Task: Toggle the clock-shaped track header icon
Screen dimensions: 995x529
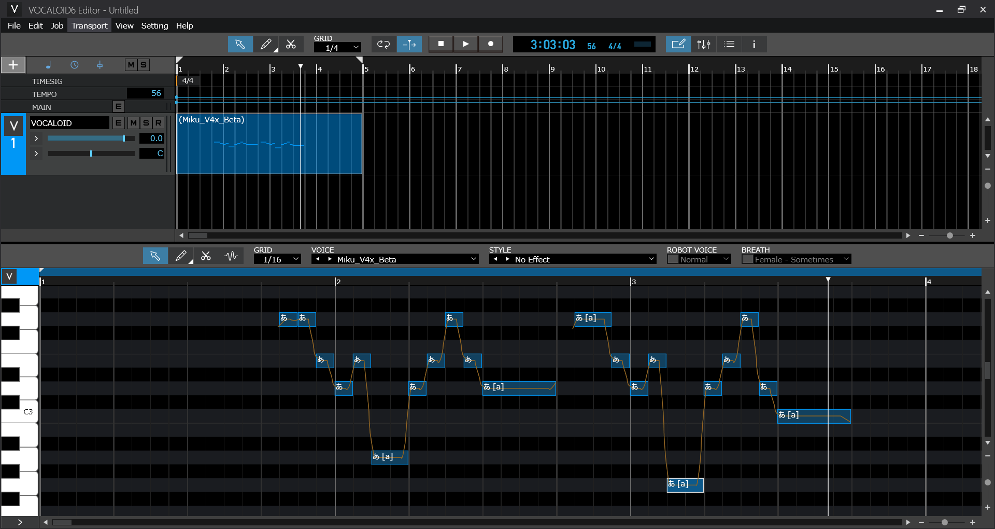Action: pos(75,65)
